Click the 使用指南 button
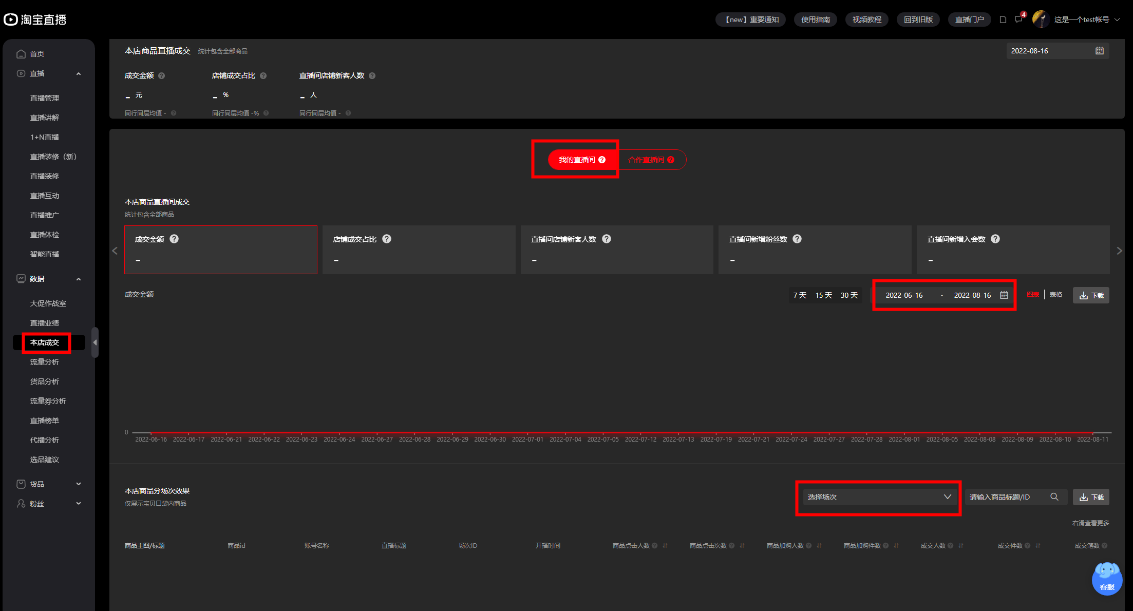This screenshot has width=1133, height=611. 815,20
